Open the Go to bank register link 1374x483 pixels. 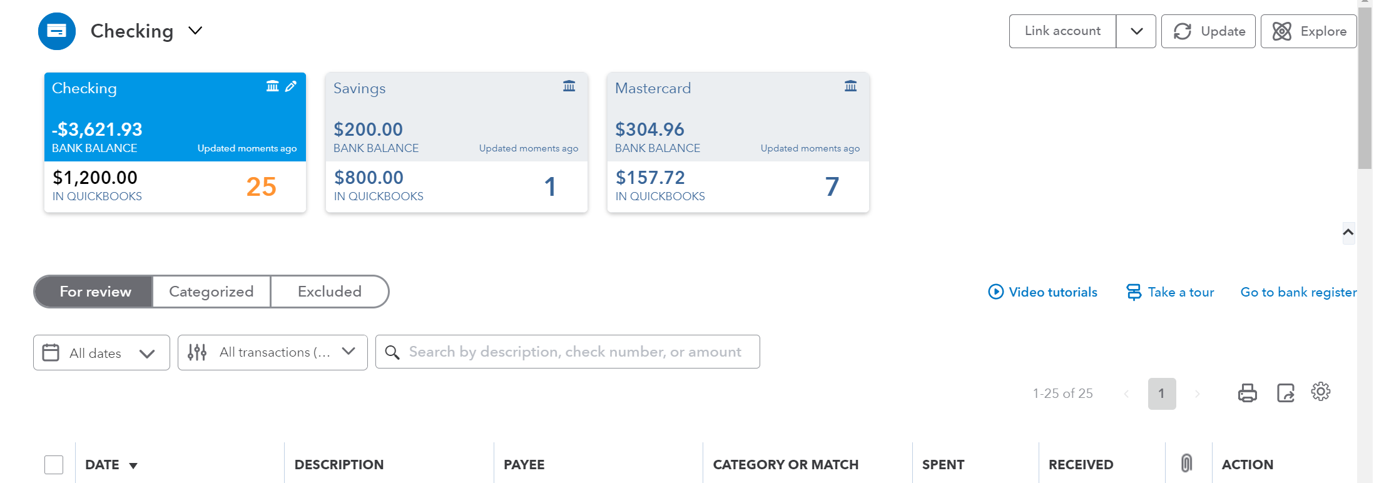pyautogui.click(x=1298, y=292)
